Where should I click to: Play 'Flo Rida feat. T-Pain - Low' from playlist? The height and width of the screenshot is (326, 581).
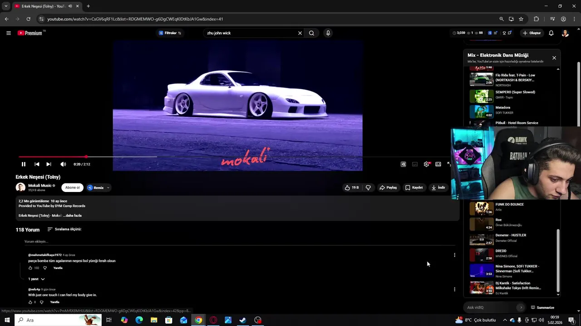[x=513, y=80]
